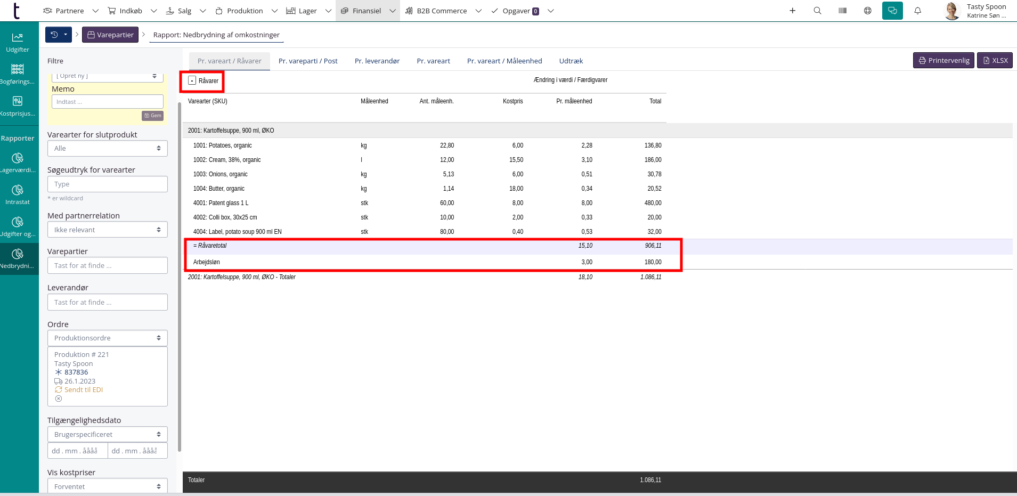Open Udgifter in left sidebar
Screen dimensions: 1017x496
pyautogui.click(x=18, y=42)
